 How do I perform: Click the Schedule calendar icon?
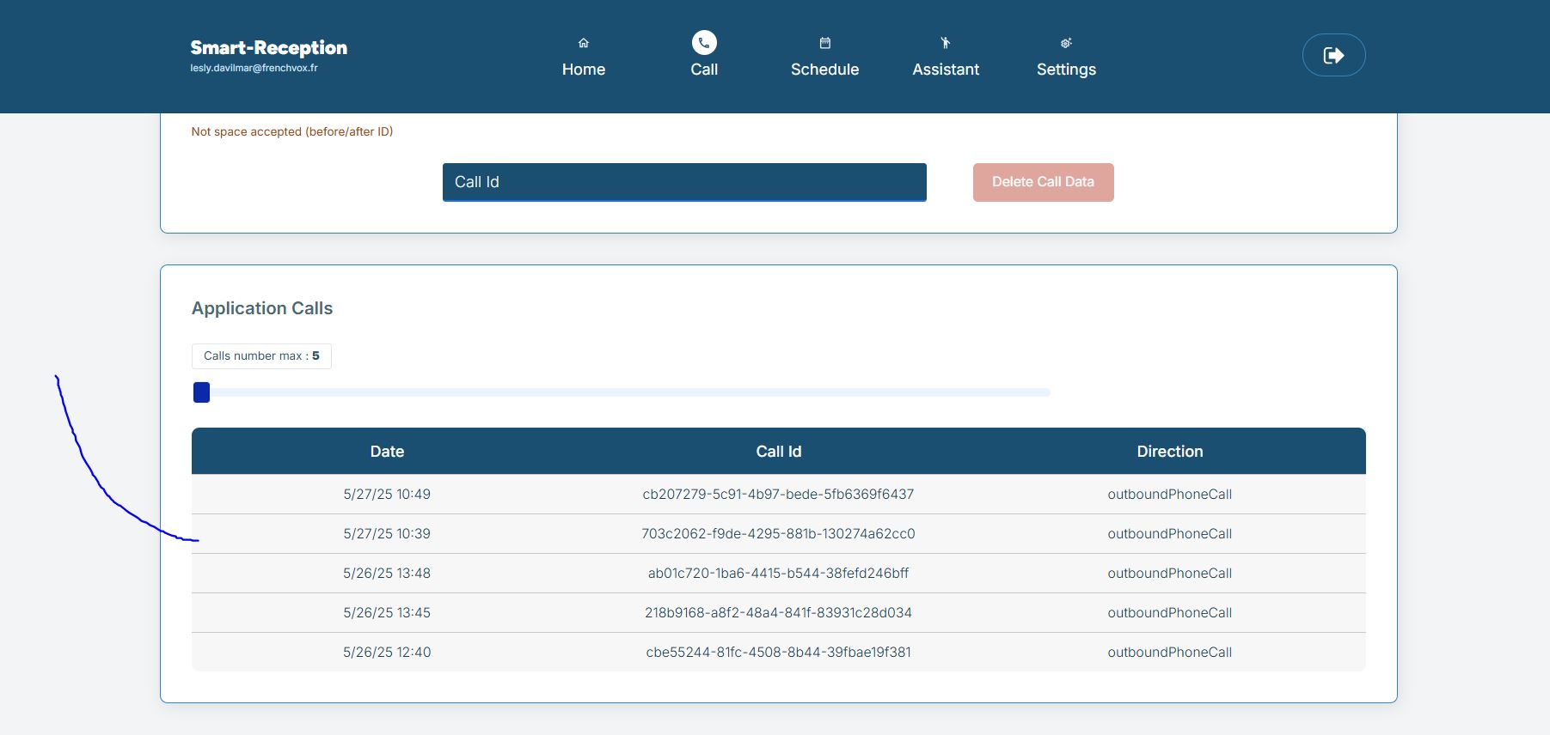click(824, 43)
